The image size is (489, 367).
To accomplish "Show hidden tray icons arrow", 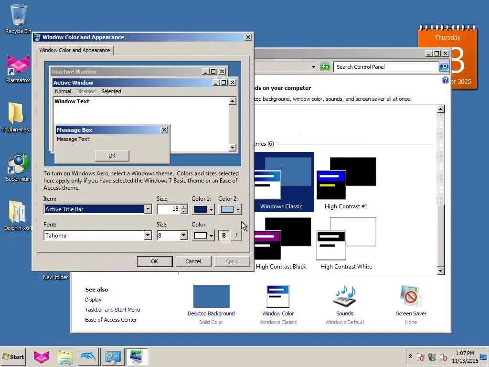I will (410, 356).
